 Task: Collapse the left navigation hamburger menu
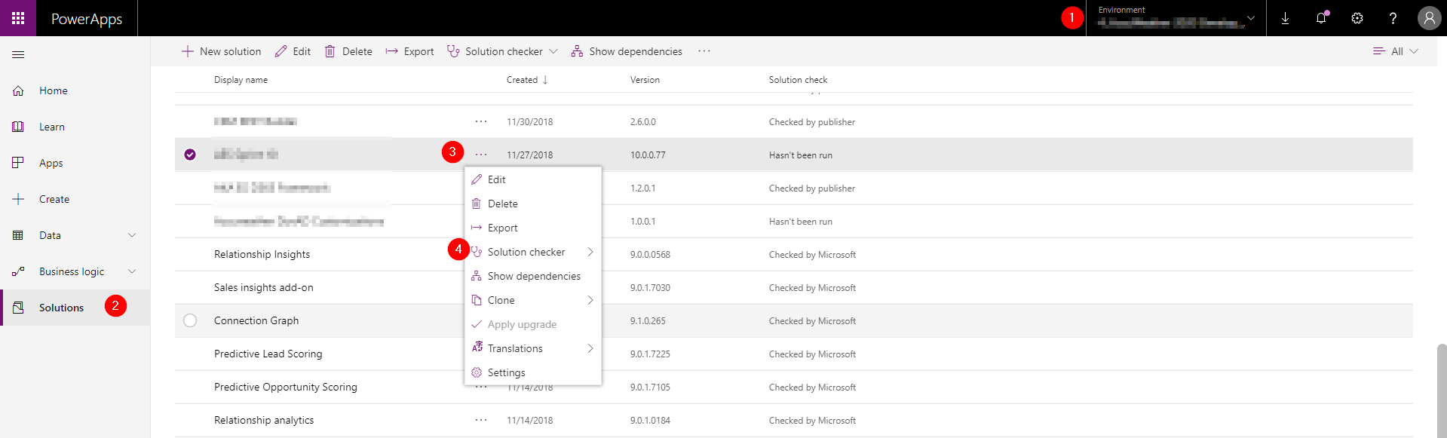pyautogui.click(x=18, y=54)
